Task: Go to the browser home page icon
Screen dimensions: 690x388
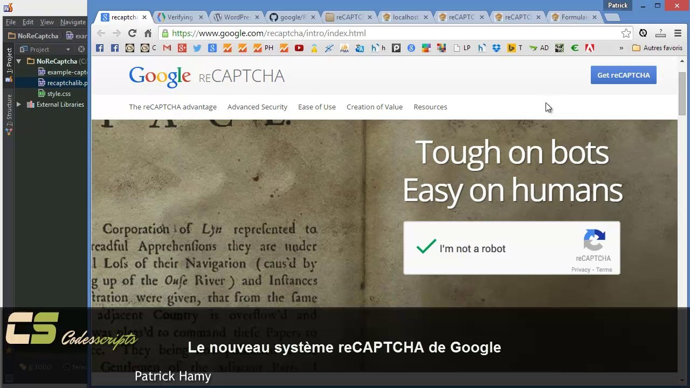Action: click(148, 33)
